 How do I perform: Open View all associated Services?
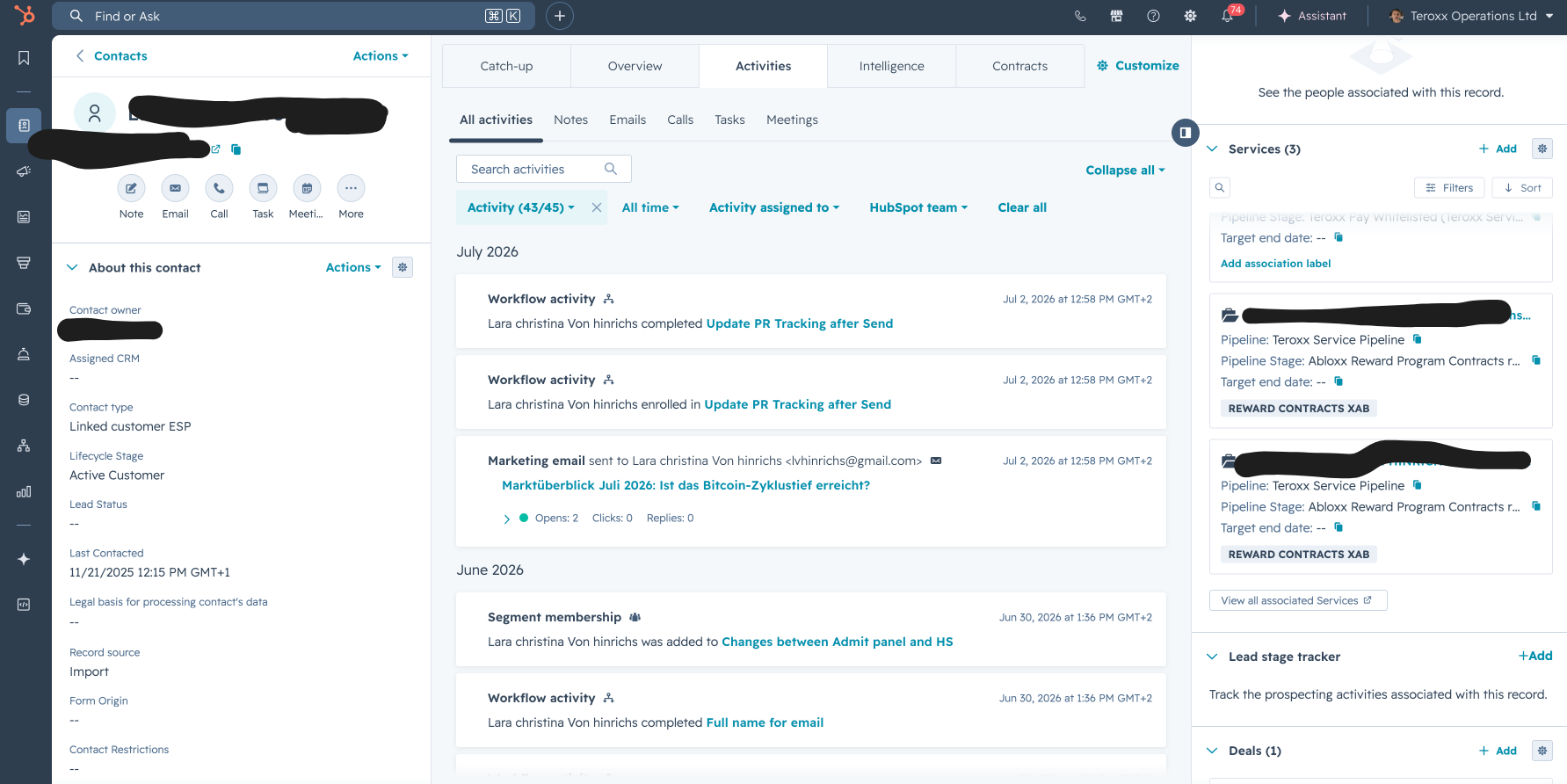click(1298, 600)
